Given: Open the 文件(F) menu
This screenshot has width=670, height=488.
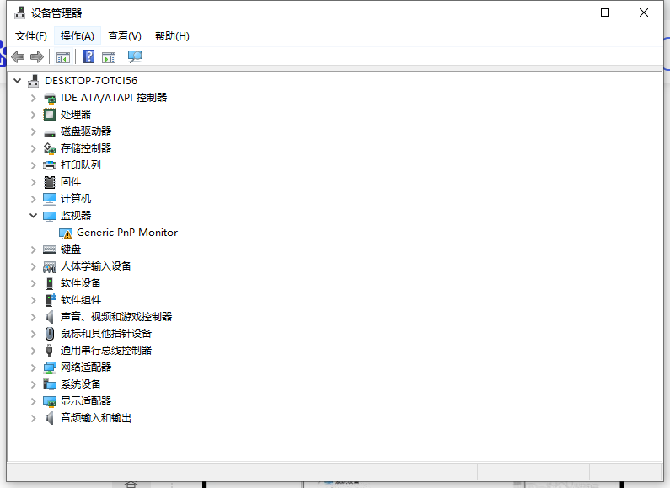Looking at the screenshot, I should click(x=31, y=36).
